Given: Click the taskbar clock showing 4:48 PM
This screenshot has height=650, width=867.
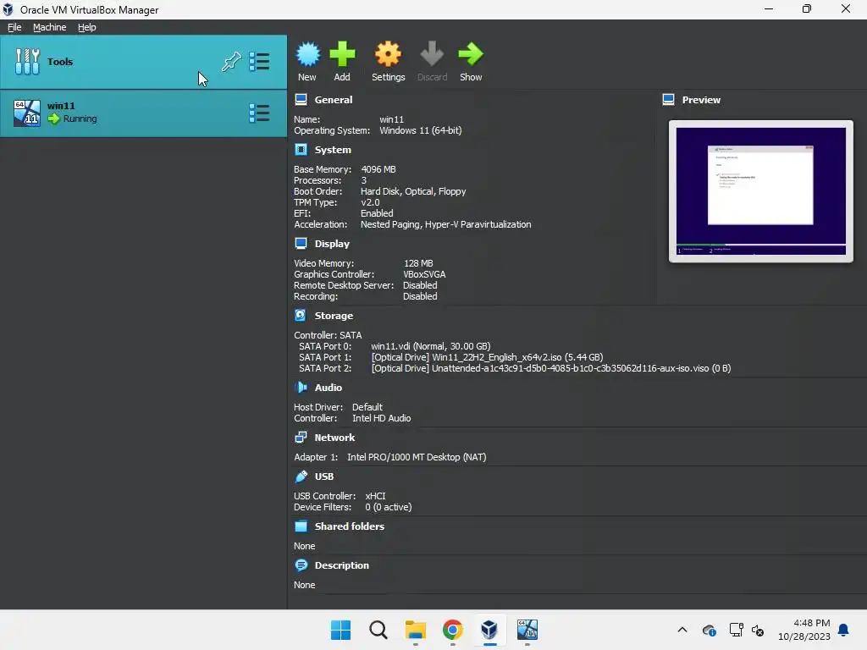Looking at the screenshot, I should tap(804, 630).
